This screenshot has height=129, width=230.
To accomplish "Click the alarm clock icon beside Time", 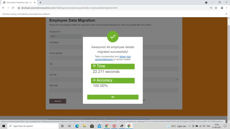I will click(x=94, y=66).
